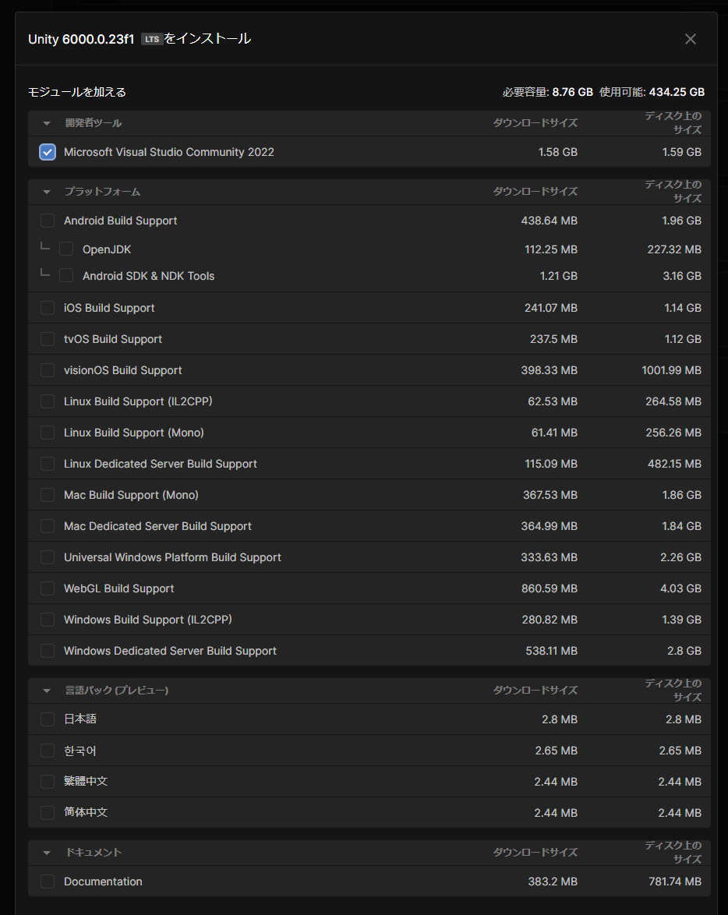The image size is (728, 915).
Task: Check the OpenJDK submodule box
Action: tap(66, 249)
